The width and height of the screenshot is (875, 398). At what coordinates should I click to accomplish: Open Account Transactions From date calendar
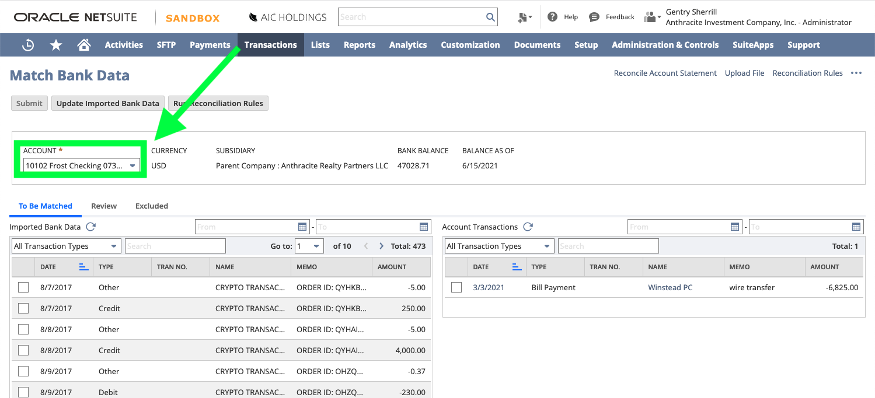pyautogui.click(x=735, y=227)
